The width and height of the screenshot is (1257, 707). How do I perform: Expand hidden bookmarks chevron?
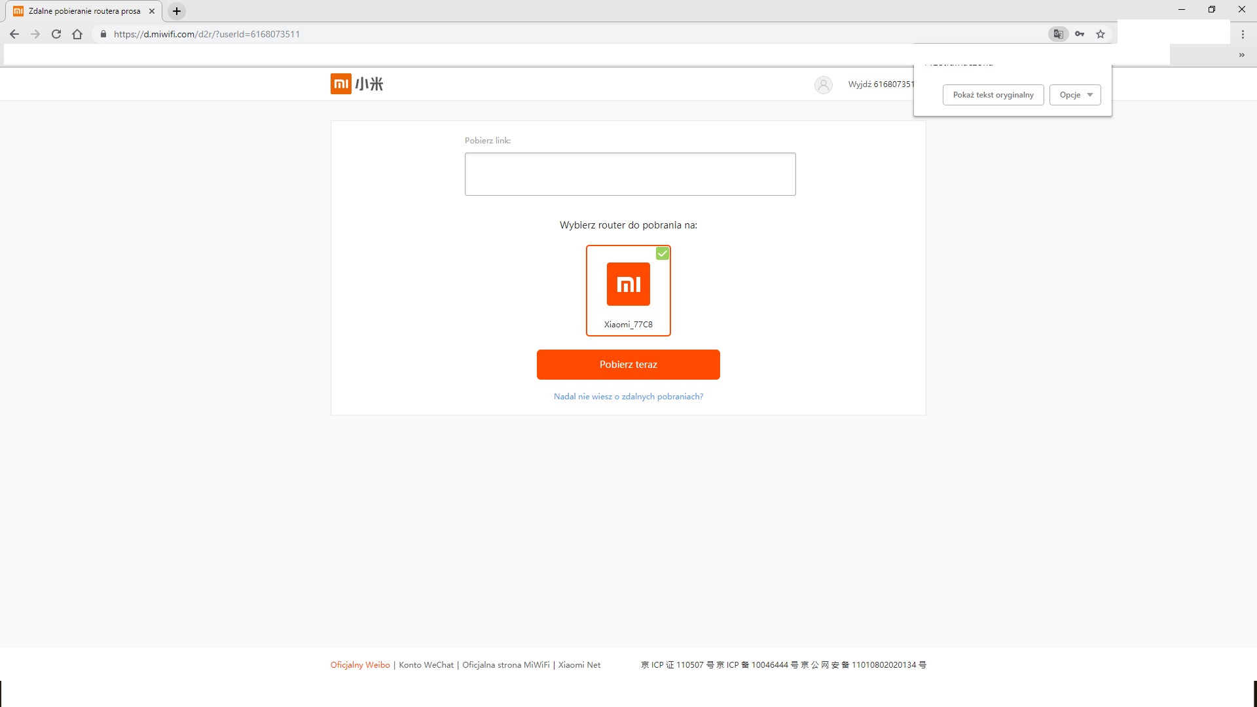1241,55
